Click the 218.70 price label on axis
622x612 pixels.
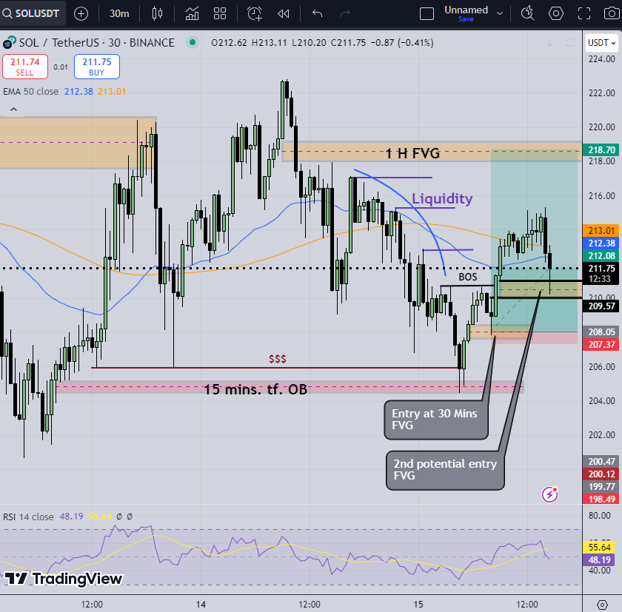point(601,149)
